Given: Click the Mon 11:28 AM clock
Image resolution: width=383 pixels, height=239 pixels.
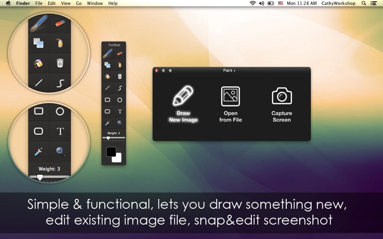Looking at the screenshot, I should pyautogui.click(x=302, y=3).
